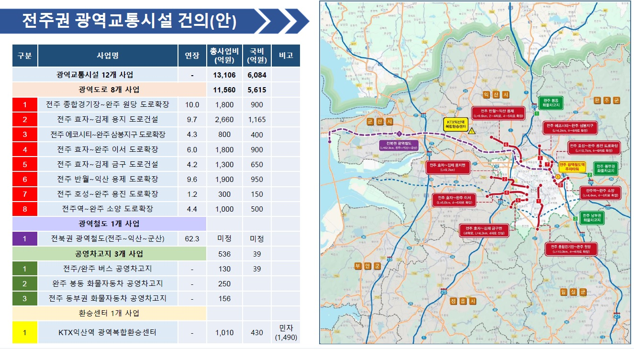Click the yellow number cell for KTX익산역 row

point(25,332)
